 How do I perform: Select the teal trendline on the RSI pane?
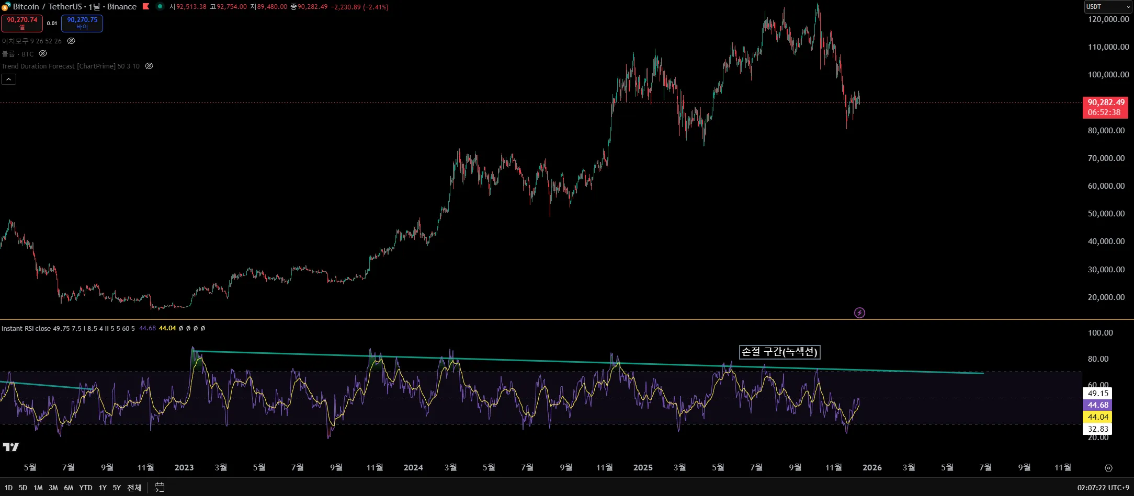523,360
